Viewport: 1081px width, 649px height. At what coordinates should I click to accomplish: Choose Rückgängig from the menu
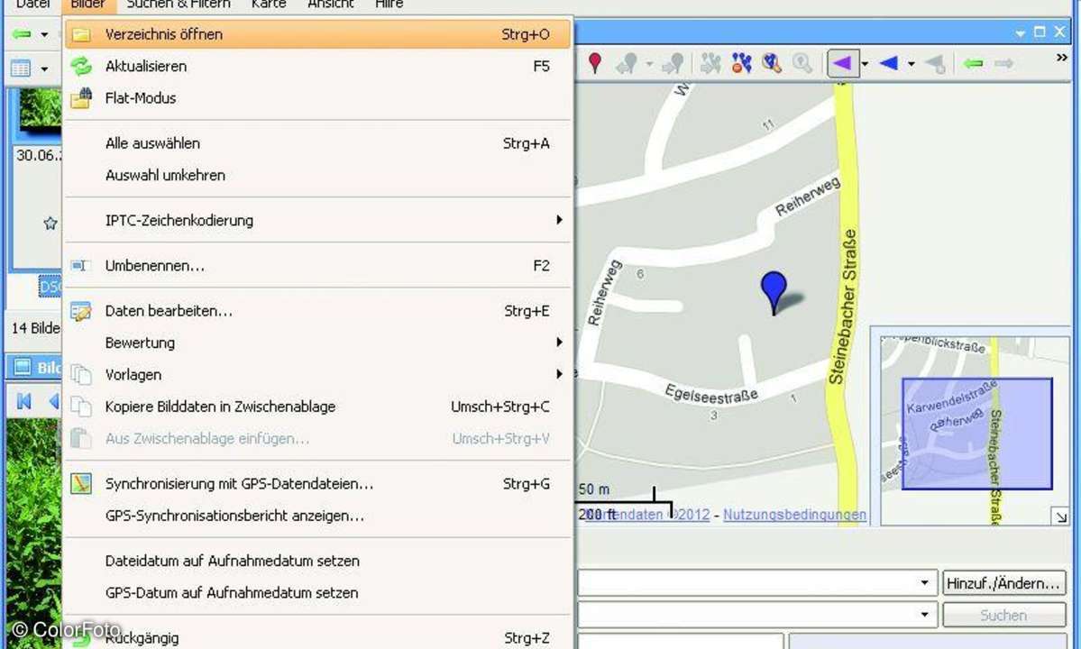click(318, 638)
